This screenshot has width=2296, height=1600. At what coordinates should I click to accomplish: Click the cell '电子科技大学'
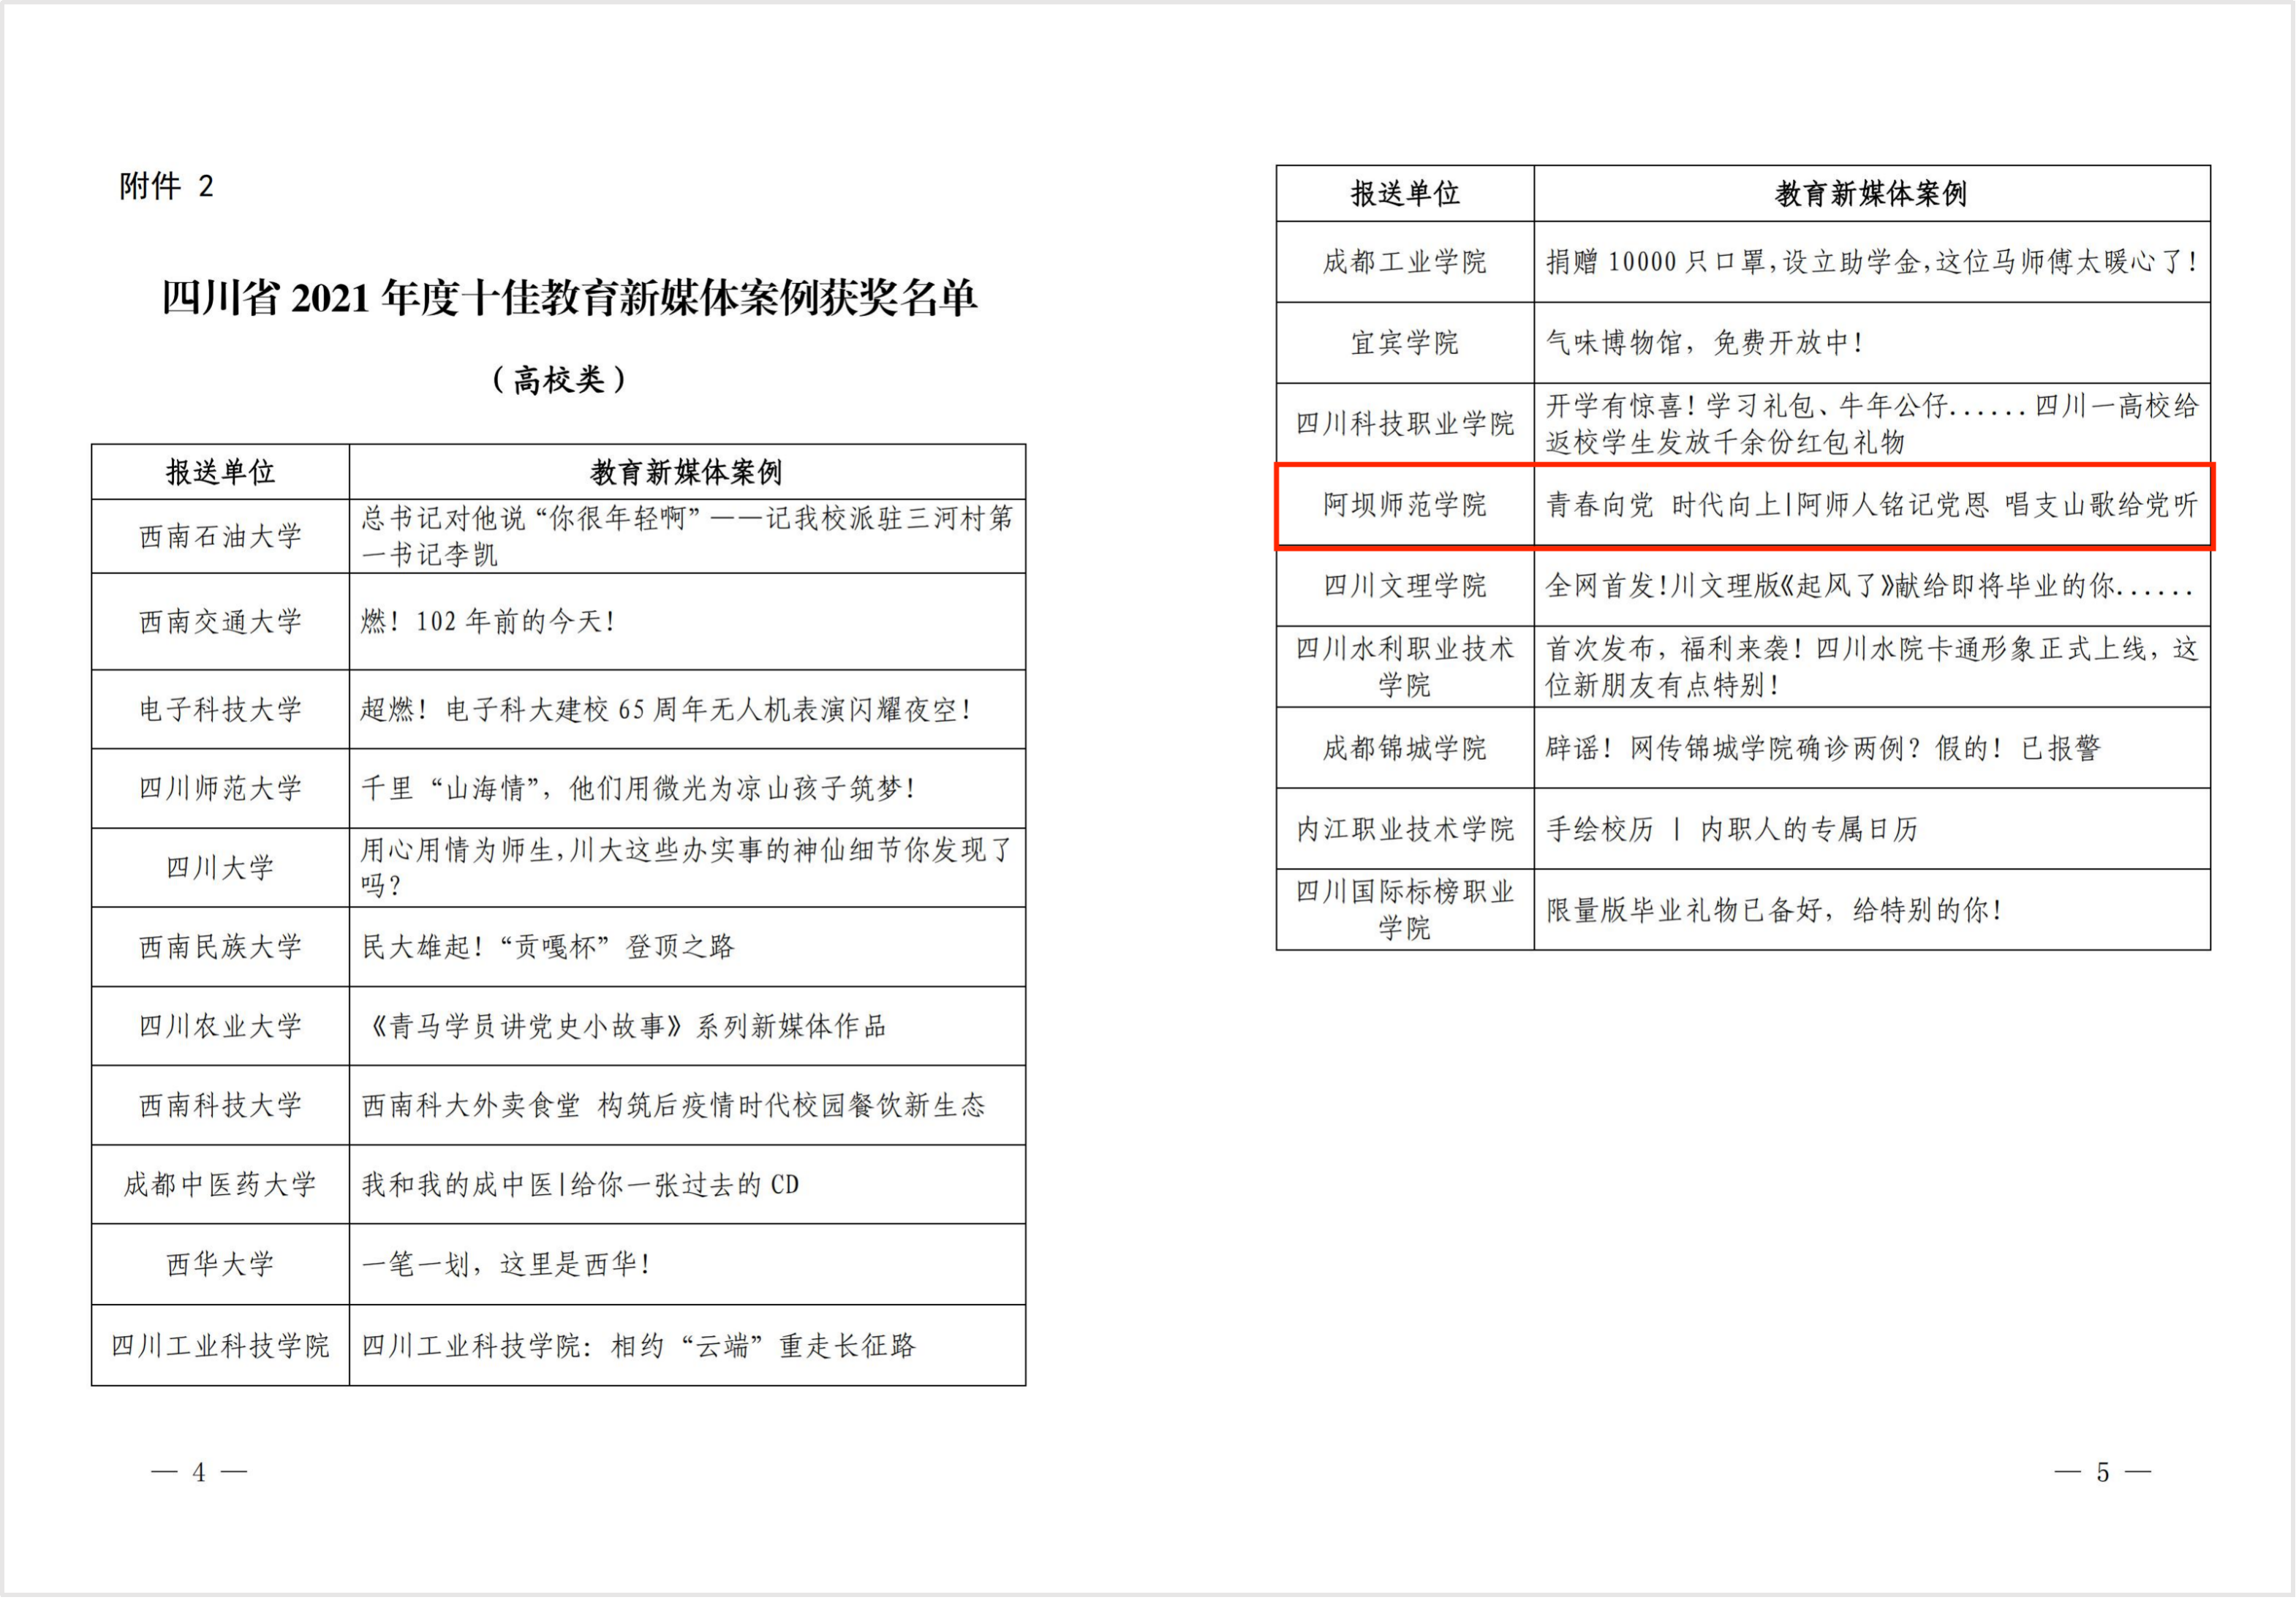[x=220, y=710]
